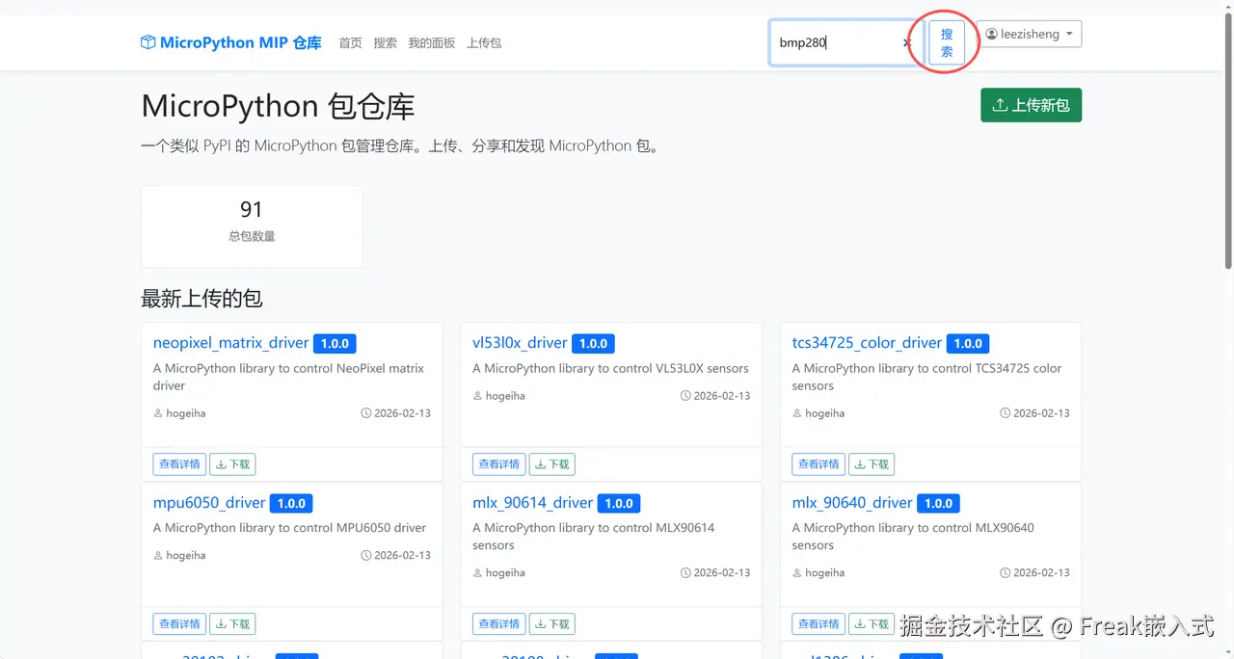Image resolution: width=1234 pixels, height=659 pixels.
Task: Click the clock icon in tcs34725_color_driver card
Action: [1006, 413]
